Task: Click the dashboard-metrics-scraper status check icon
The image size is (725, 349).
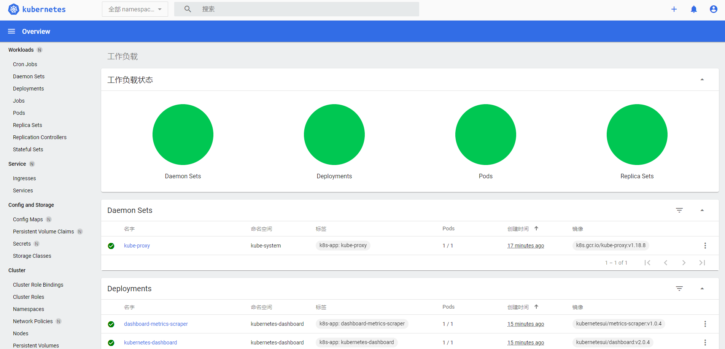Action: (x=111, y=324)
